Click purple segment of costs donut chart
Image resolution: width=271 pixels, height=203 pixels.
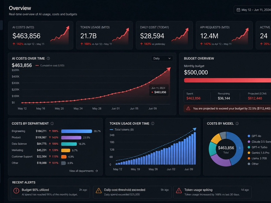(x=221, y=161)
